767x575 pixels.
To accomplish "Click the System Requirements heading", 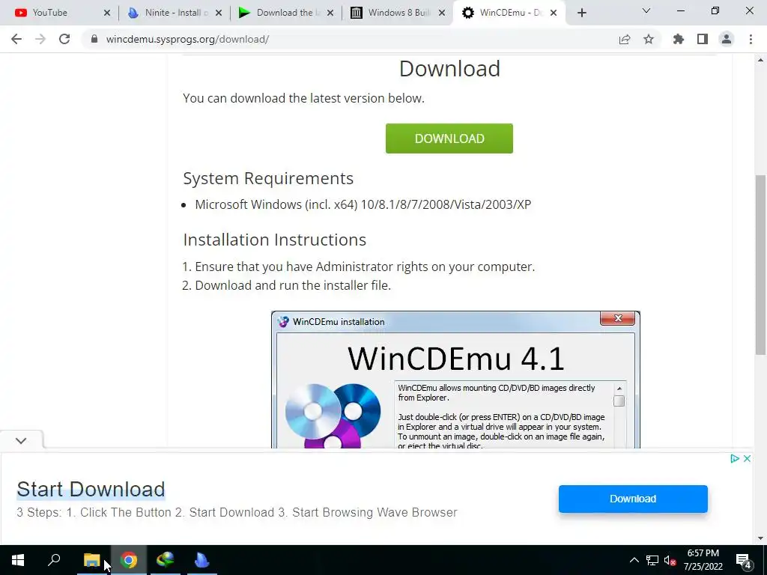I will point(268,178).
